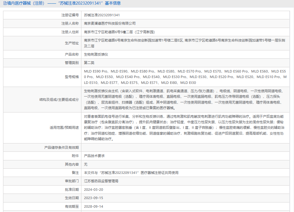Click the 附件 label
This screenshot has height=212, width=294.
pos(75,156)
